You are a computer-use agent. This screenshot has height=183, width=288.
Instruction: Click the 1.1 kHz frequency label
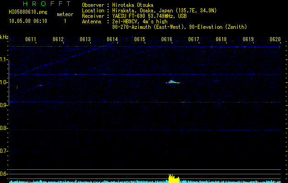click(x=3, y=59)
